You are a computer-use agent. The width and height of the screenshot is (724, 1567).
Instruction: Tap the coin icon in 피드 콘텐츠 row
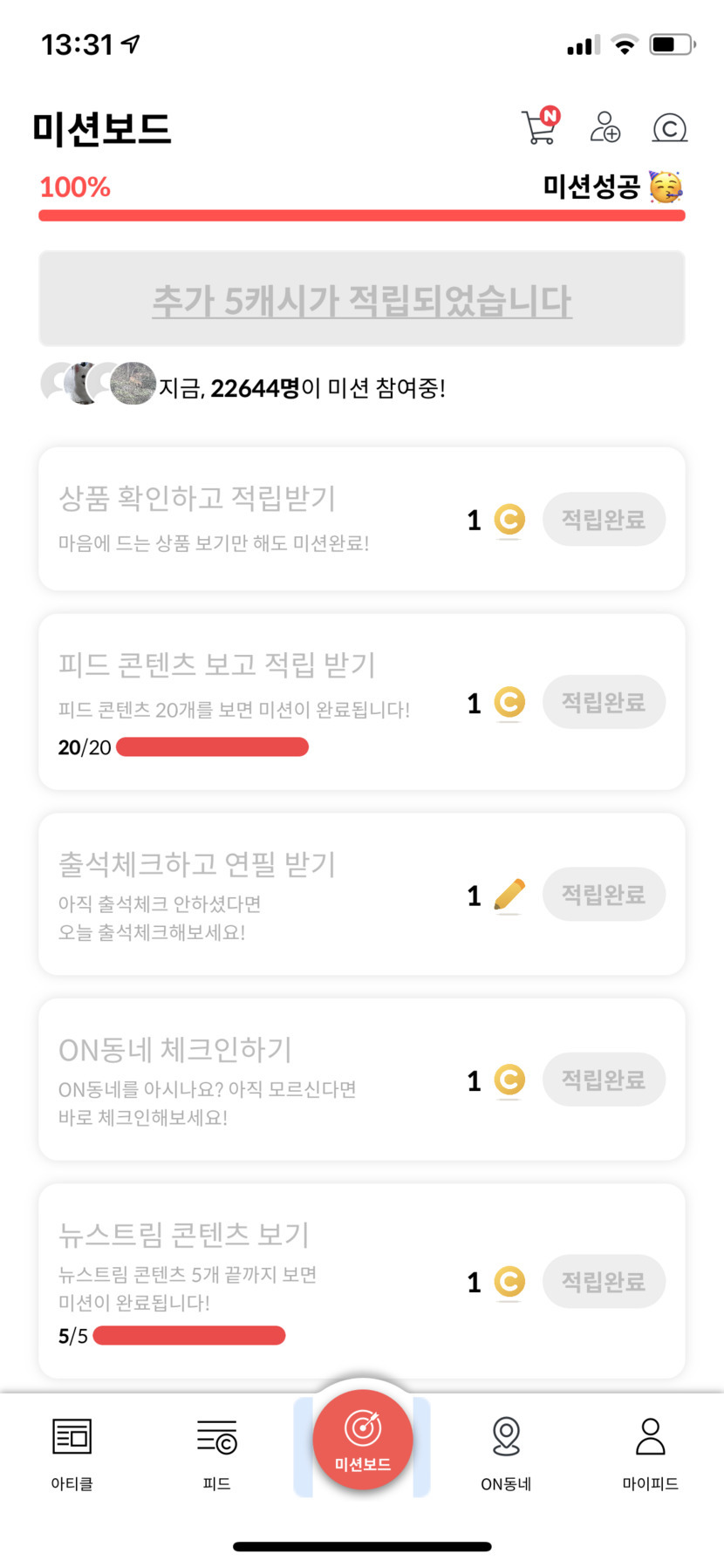coord(509,703)
